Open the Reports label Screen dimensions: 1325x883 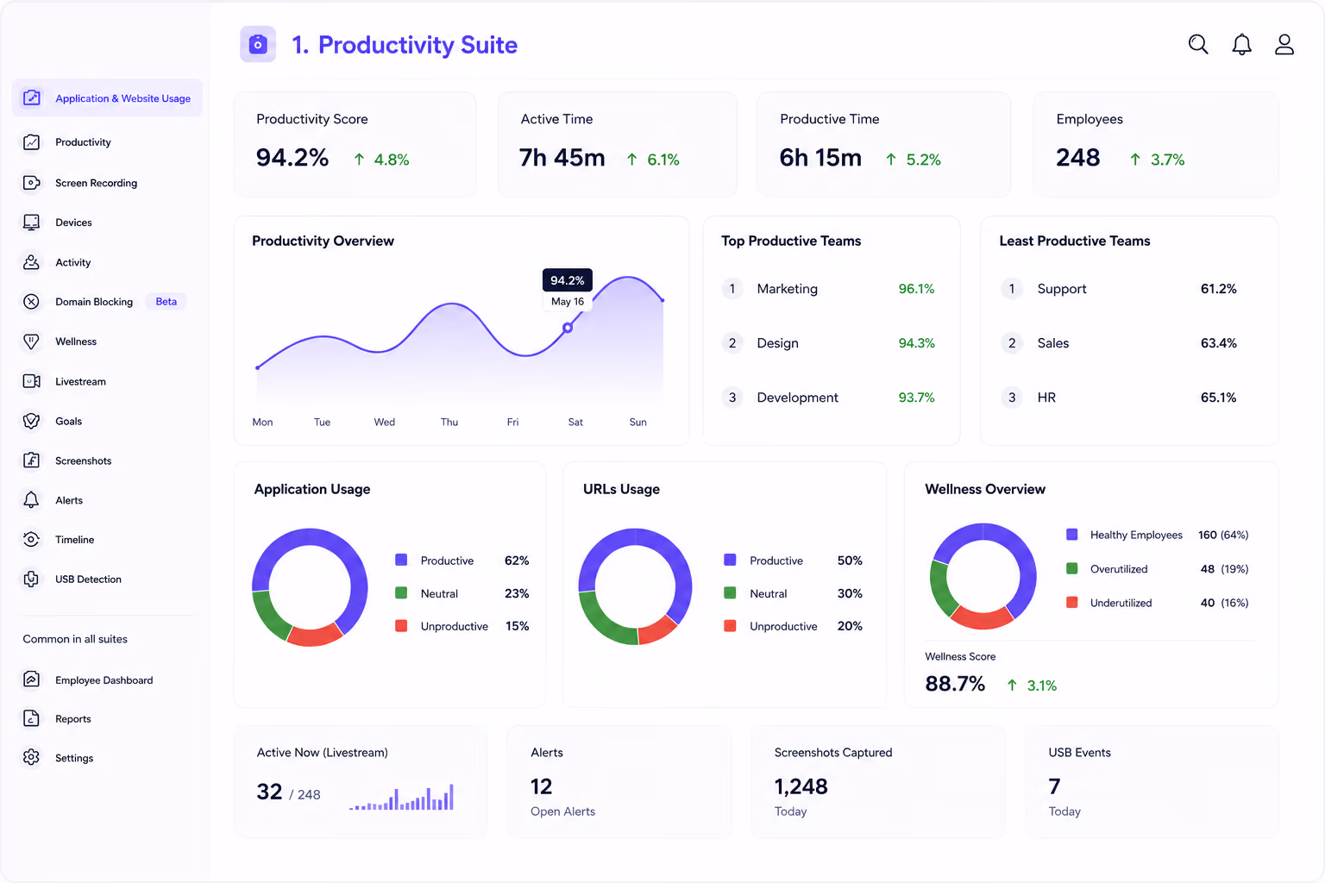[x=72, y=719]
